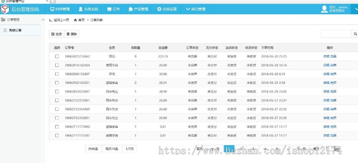Check the box for order 18062711173960

coord(57,127)
